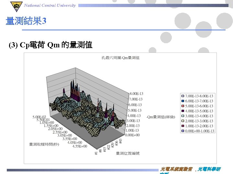The image size is (233, 174).
Task: Click the axis title '量測位置編號'
Action: [x=128, y=153]
